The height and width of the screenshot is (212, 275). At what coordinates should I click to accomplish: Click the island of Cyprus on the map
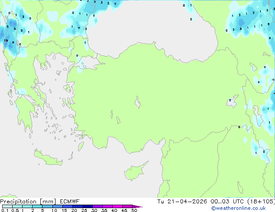pyautogui.click(x=135, y=172)
